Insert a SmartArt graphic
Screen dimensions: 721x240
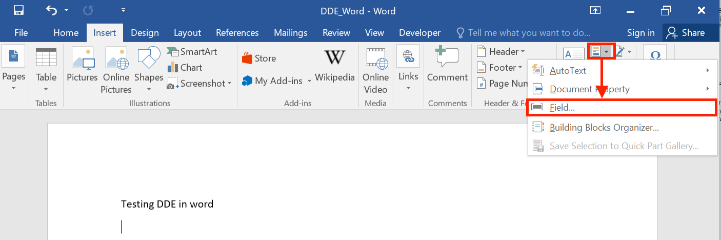coord(192,52)
